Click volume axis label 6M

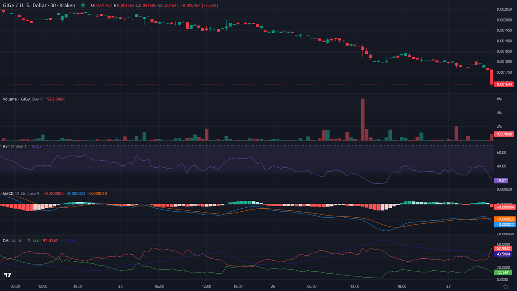pyautogui.click(x=499, y=99)
